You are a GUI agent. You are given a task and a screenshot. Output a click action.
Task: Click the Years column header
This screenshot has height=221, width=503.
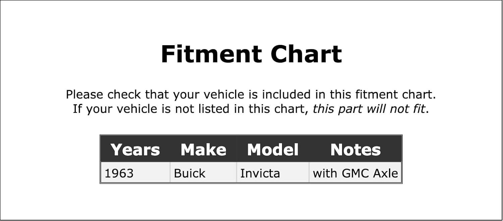[x=135, y=150]
